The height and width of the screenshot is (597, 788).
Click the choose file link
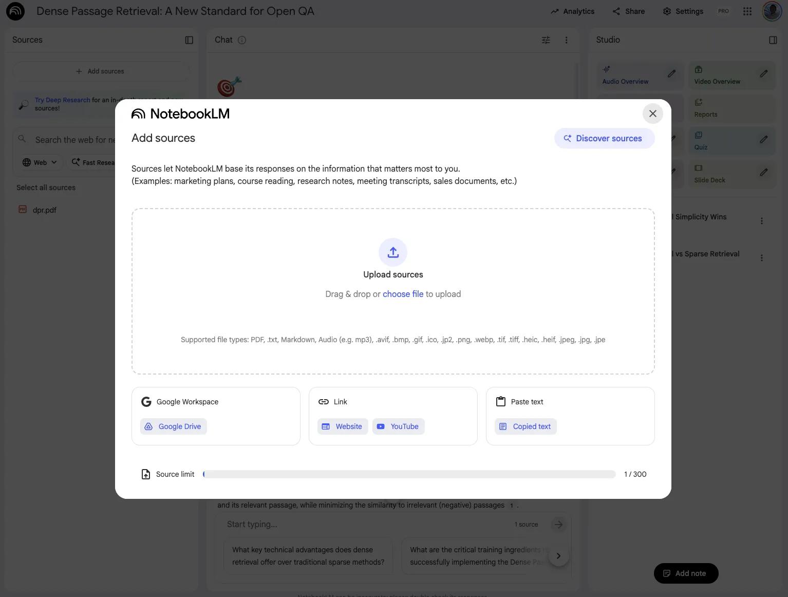click(403, 294)
